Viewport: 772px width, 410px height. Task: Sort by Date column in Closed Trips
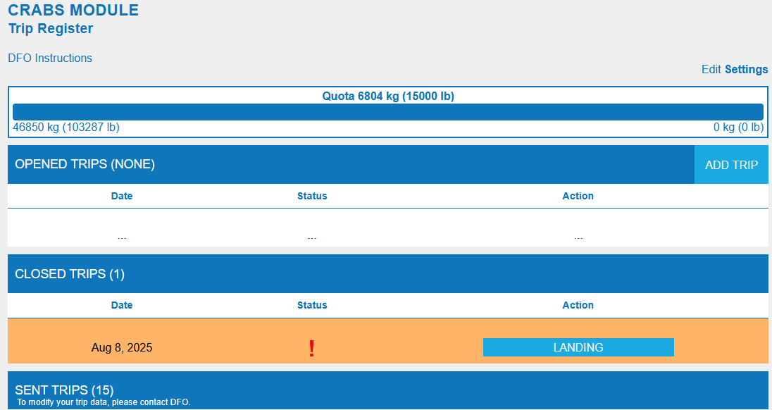(122, 305)
